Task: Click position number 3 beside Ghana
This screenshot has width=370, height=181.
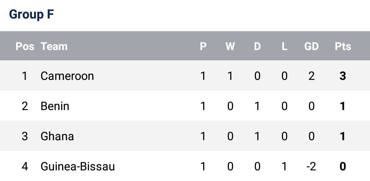Action: point(25,136)
